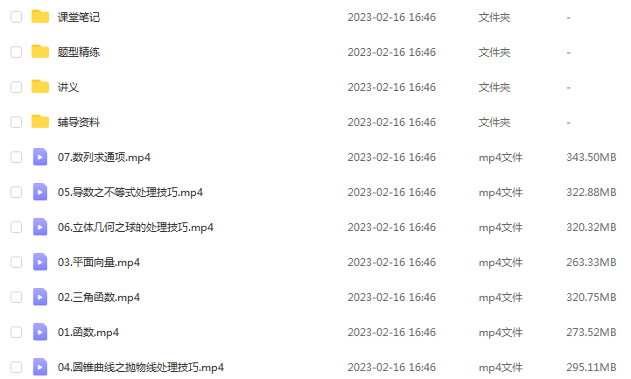
Task: Click the 题型精练 folder name
Action: 79,52
